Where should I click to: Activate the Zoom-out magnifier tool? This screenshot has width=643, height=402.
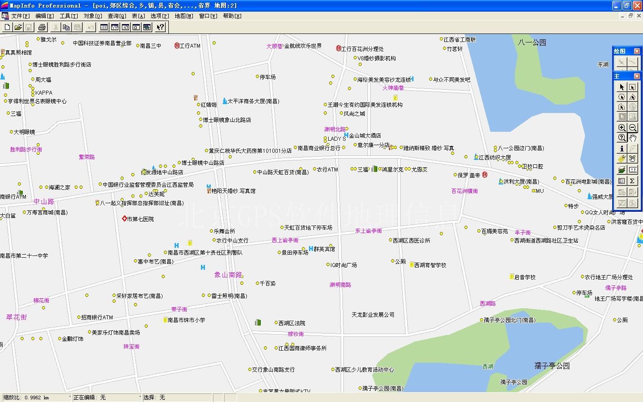[632, 128]
